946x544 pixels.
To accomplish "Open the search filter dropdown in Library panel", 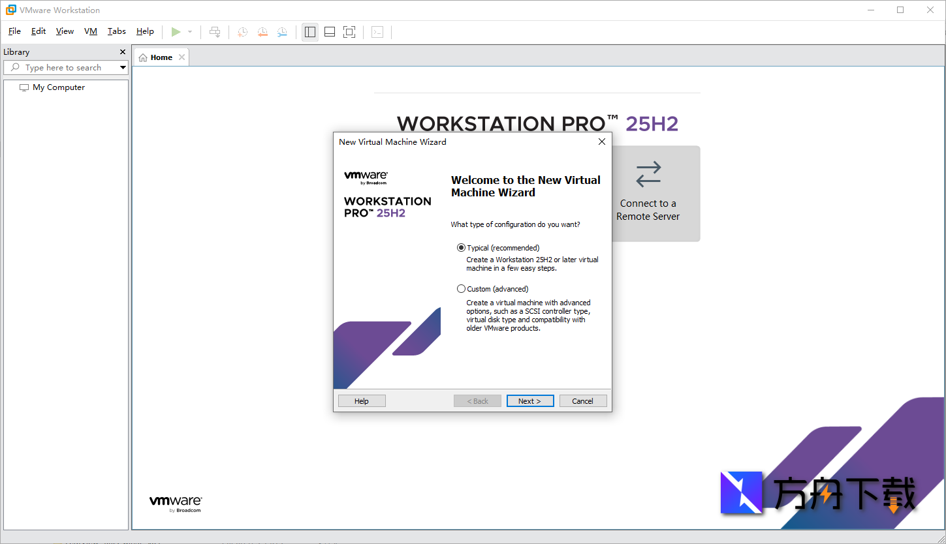I will (123, 67).
